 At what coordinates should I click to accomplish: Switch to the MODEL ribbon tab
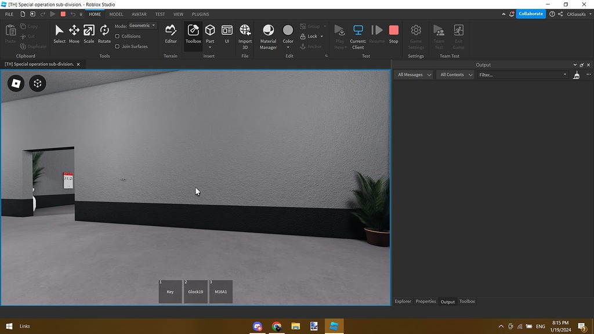pyautogui.click(x=116, y=14)
